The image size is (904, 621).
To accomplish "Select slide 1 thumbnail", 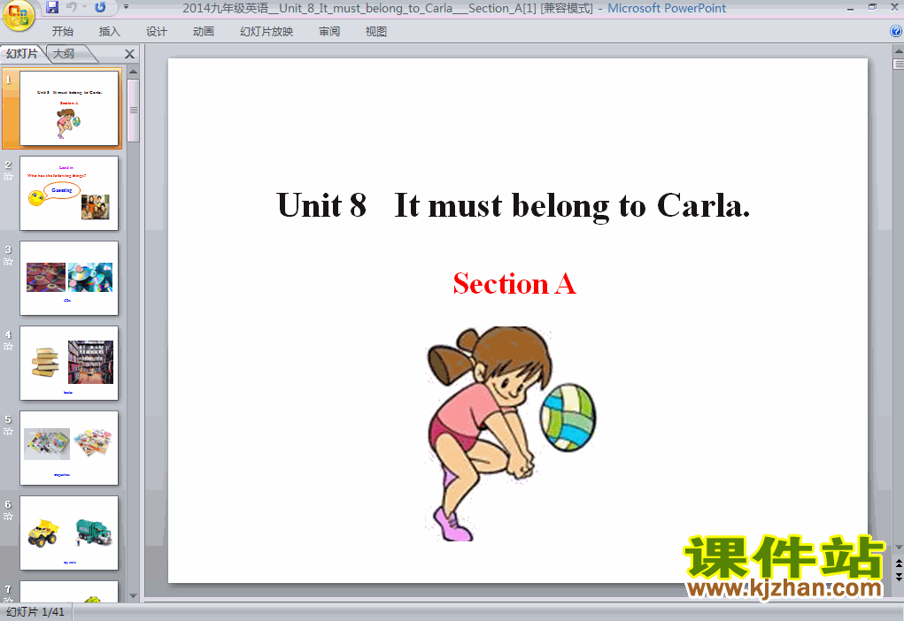I will coord(69,108).
